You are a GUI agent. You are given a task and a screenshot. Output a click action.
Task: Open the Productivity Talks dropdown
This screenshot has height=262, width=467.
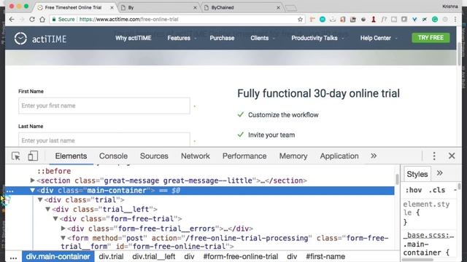click(317, 38)
